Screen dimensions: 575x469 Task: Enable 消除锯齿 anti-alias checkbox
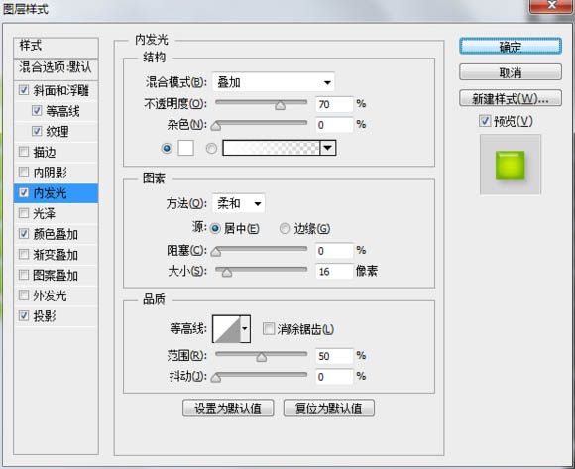(269, 329)
